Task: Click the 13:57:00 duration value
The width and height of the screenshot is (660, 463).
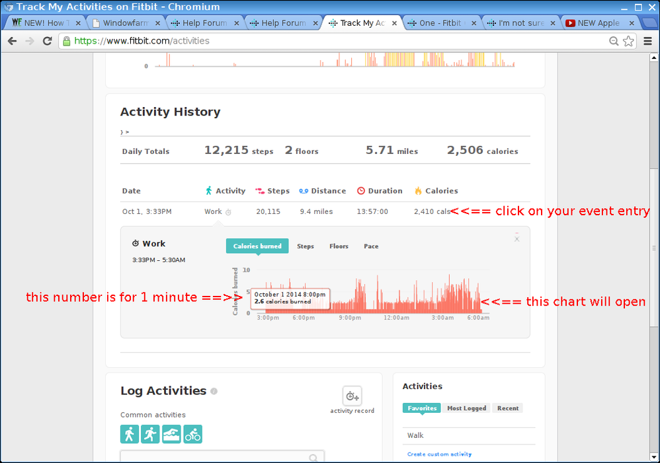Action: pyautogui.click(x=372, y=211)
